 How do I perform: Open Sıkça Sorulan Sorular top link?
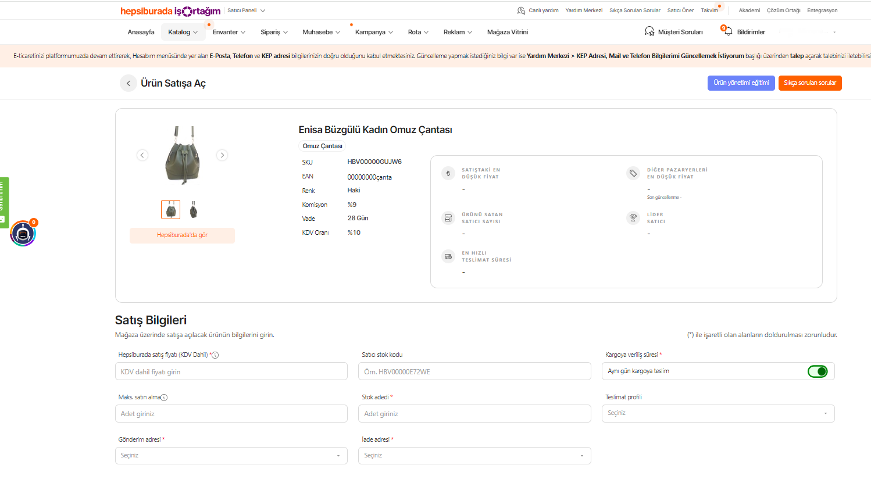coord(635,10)
